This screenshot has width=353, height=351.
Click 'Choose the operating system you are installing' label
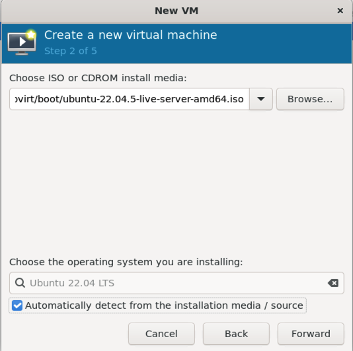pyautogui.click(x=126, y=262)
